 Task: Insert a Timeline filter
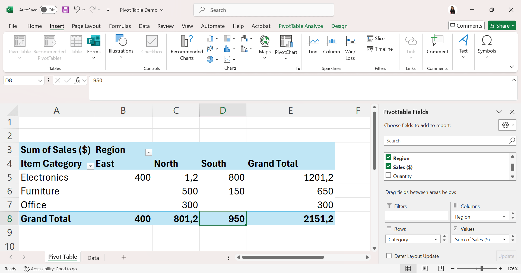pyautogui.click(x=380, y=49)
